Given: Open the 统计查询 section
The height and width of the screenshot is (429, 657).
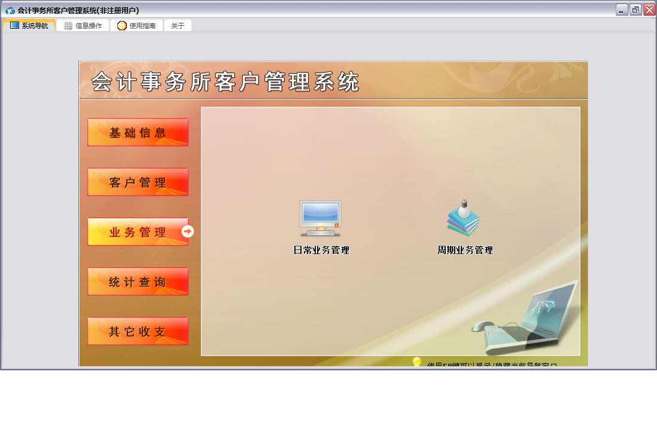Looking at the screenshot, I should point(138,281).
